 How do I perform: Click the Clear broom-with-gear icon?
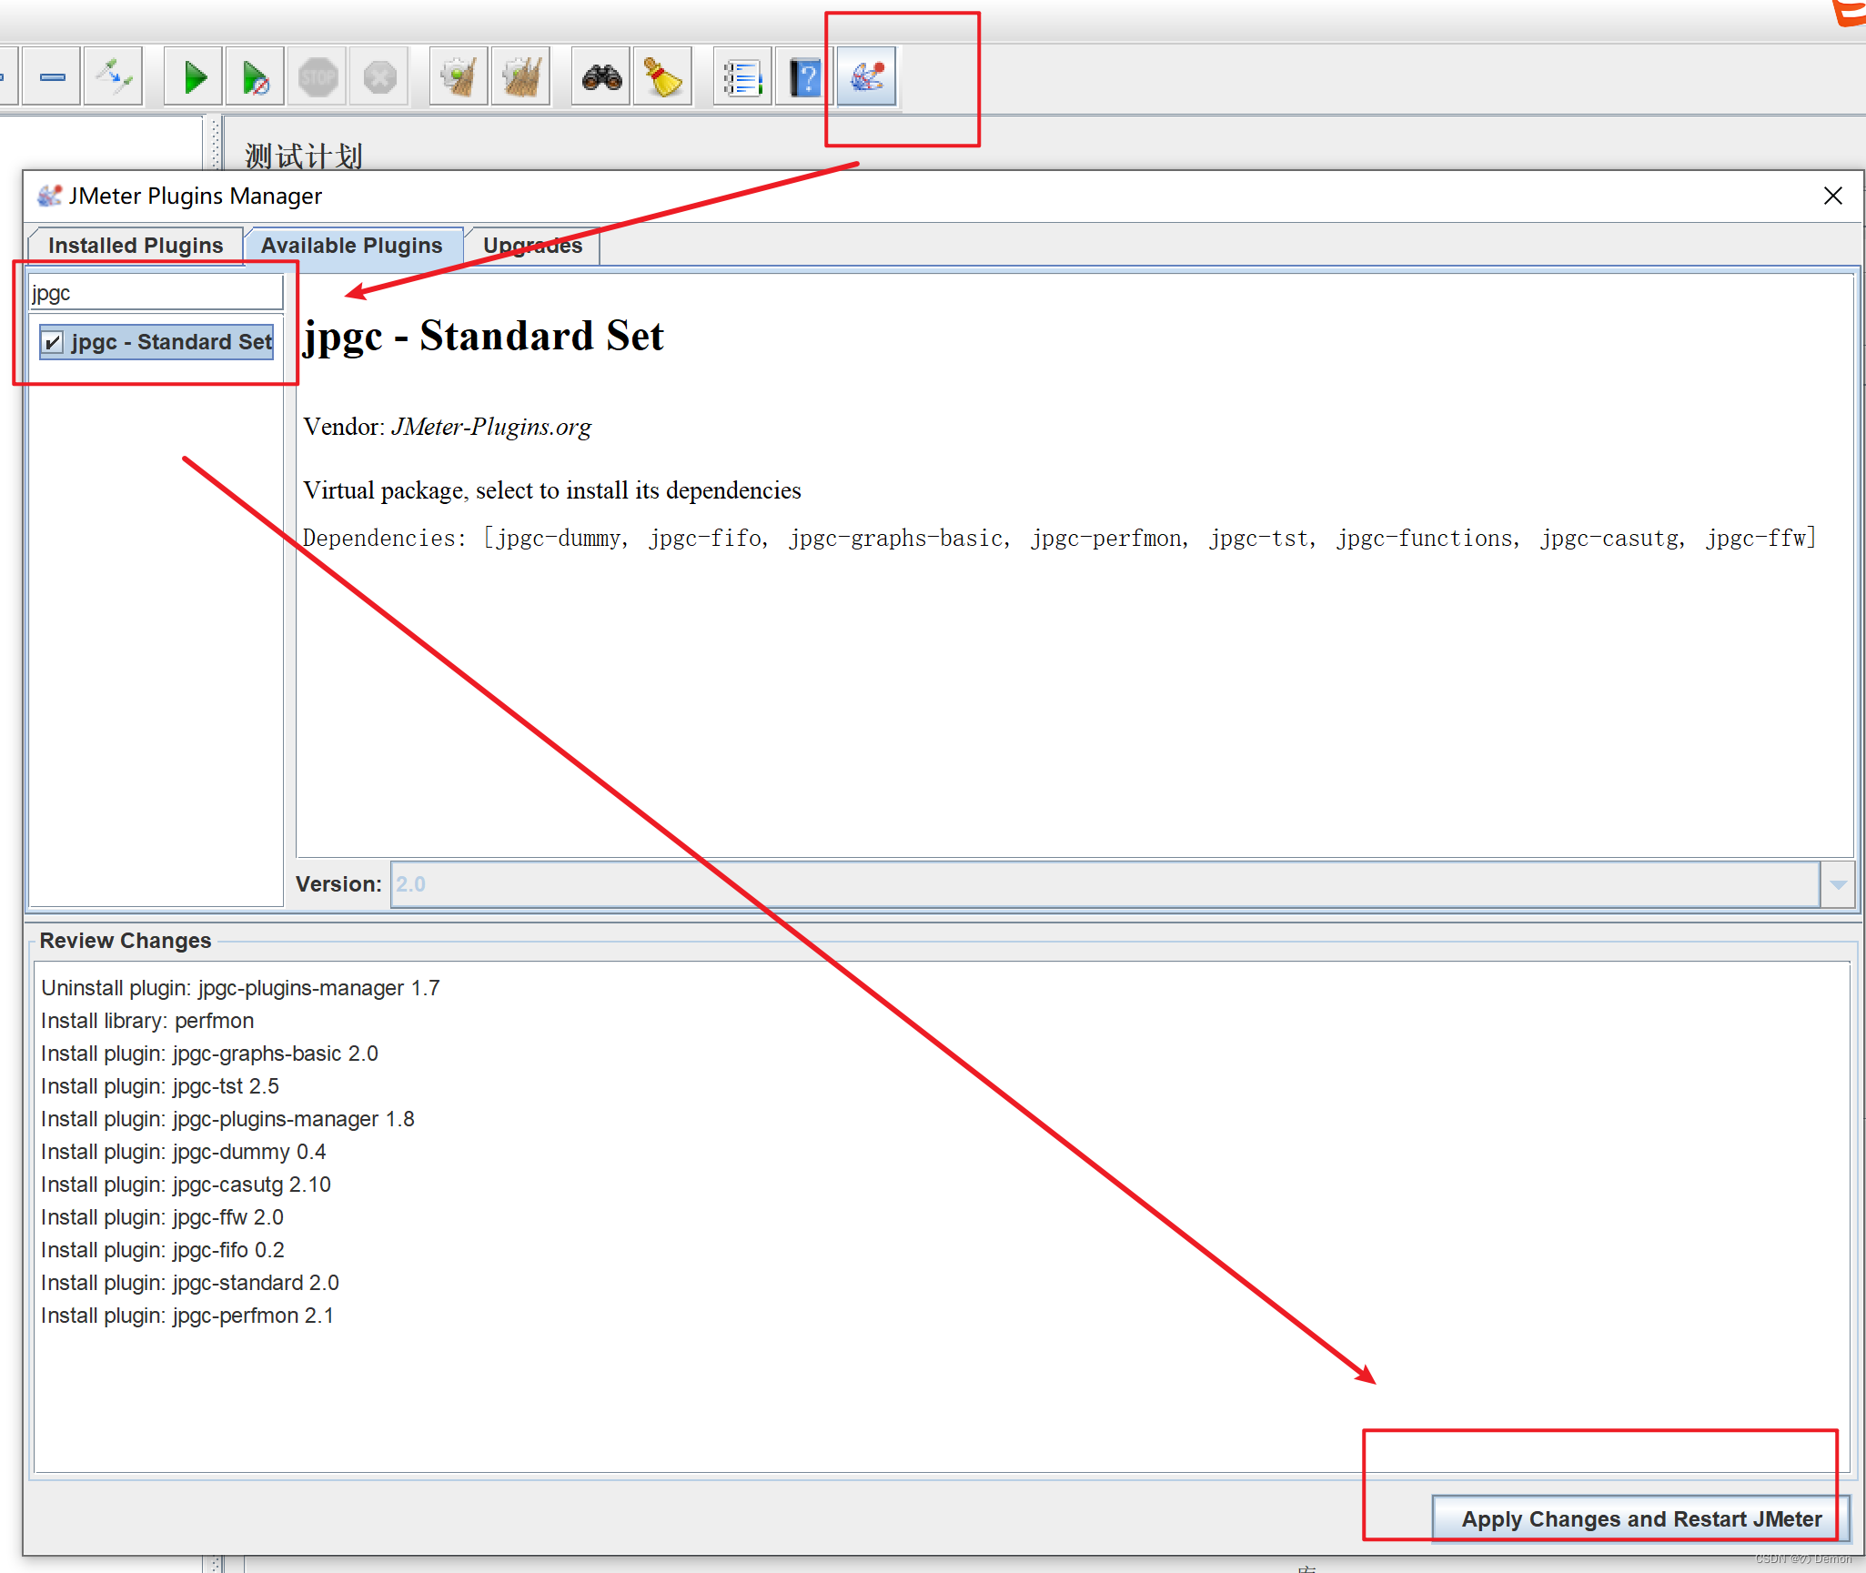(459, 78)
